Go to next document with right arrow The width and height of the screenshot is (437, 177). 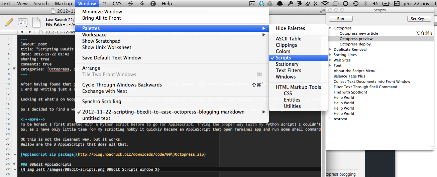(30, 32)
